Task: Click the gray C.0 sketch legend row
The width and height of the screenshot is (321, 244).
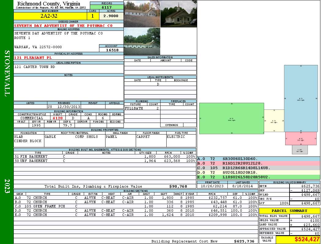Action: [x=259, y=168]
